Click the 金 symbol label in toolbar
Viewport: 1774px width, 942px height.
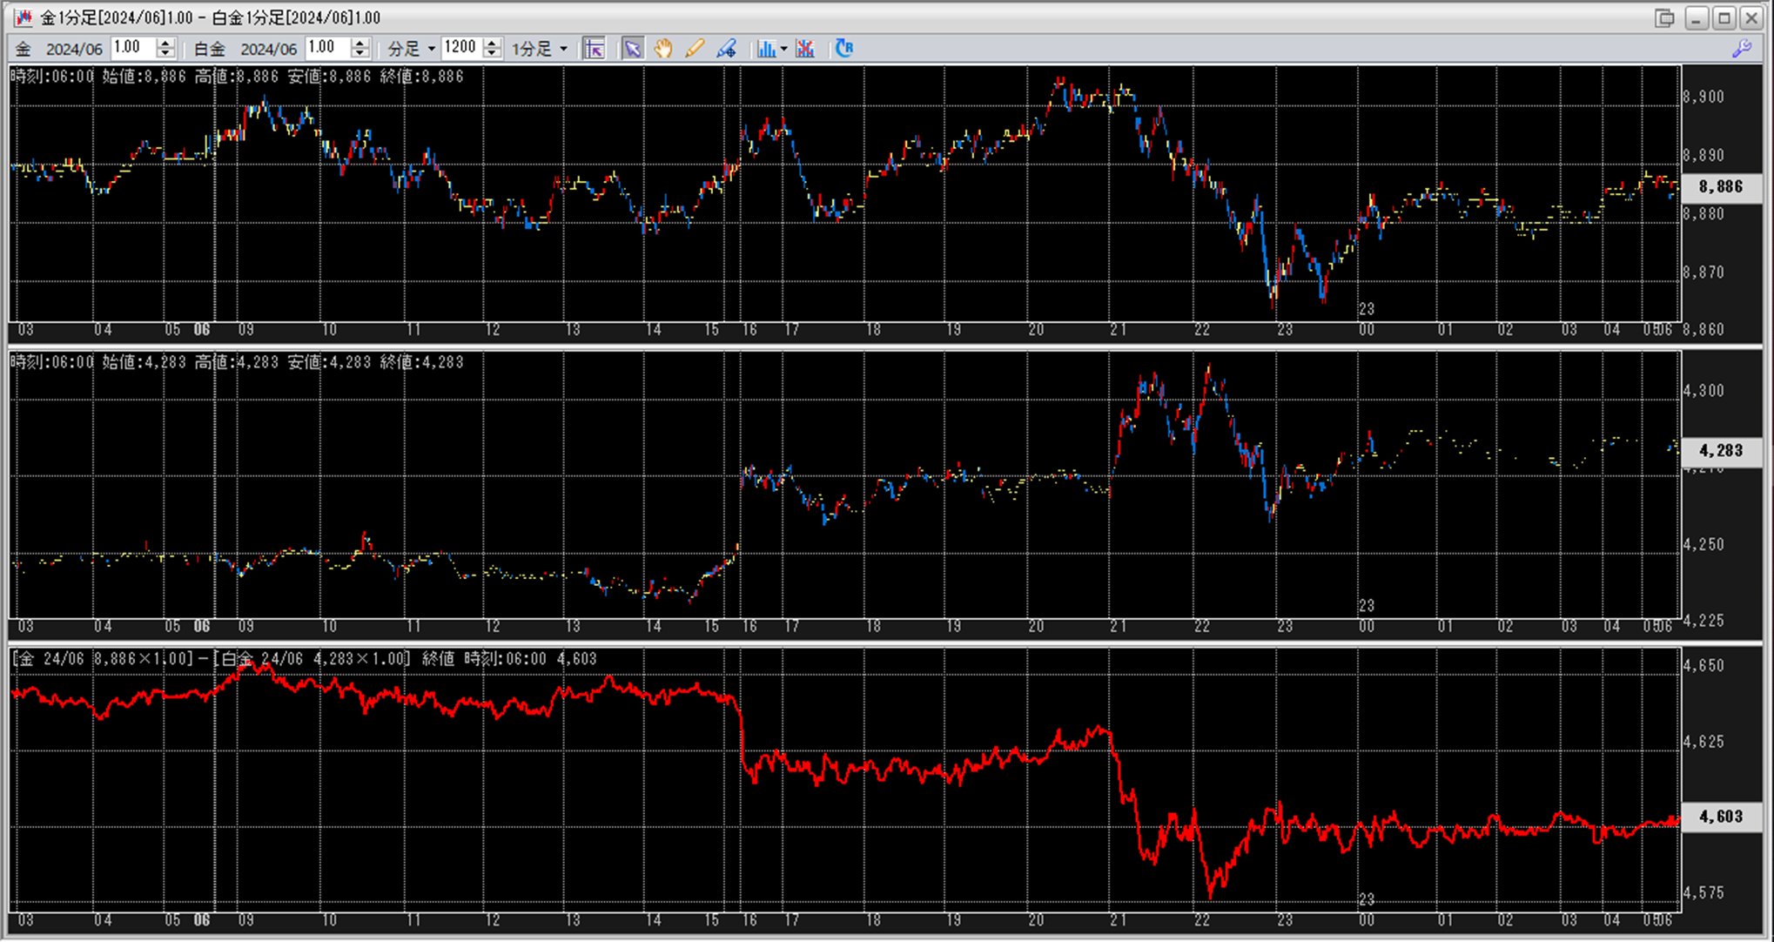point(24,49)
